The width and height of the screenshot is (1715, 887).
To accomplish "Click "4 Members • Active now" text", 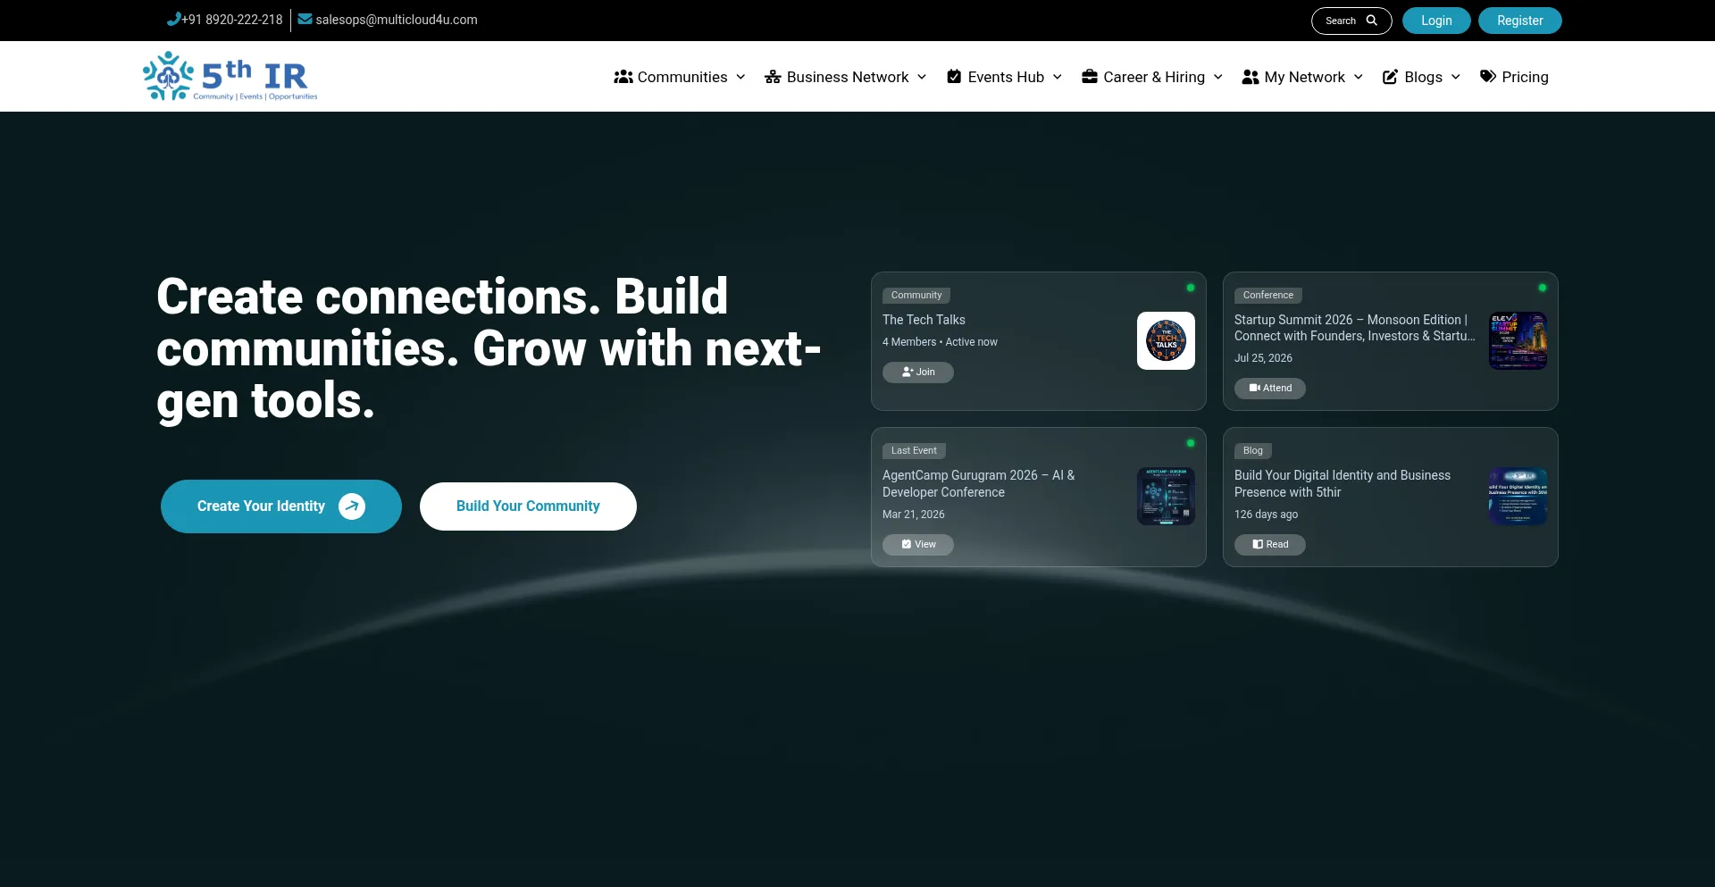I will [x=940, y=342].
